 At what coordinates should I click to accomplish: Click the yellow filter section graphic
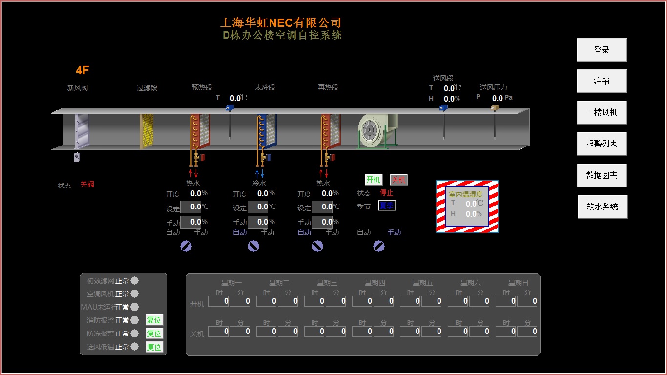coord(146,131)
